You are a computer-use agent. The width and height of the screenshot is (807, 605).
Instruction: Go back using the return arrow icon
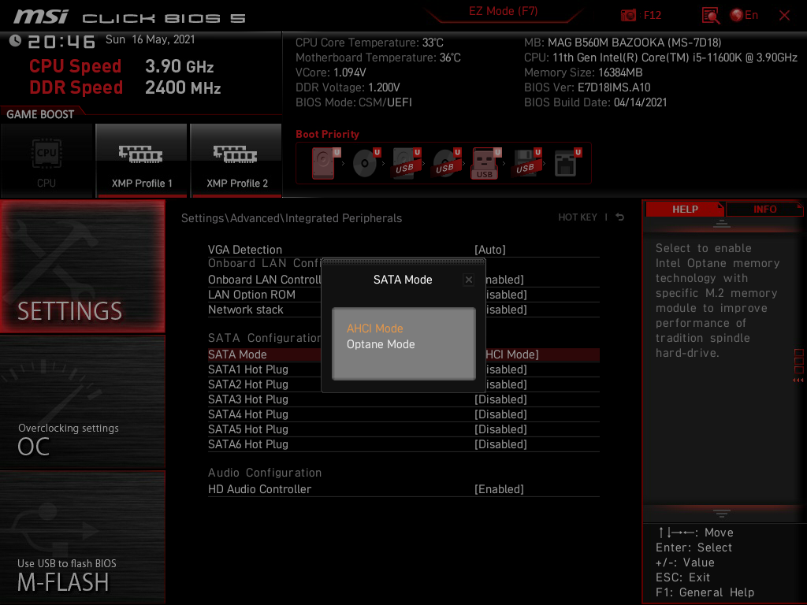(x=620, y=217)
